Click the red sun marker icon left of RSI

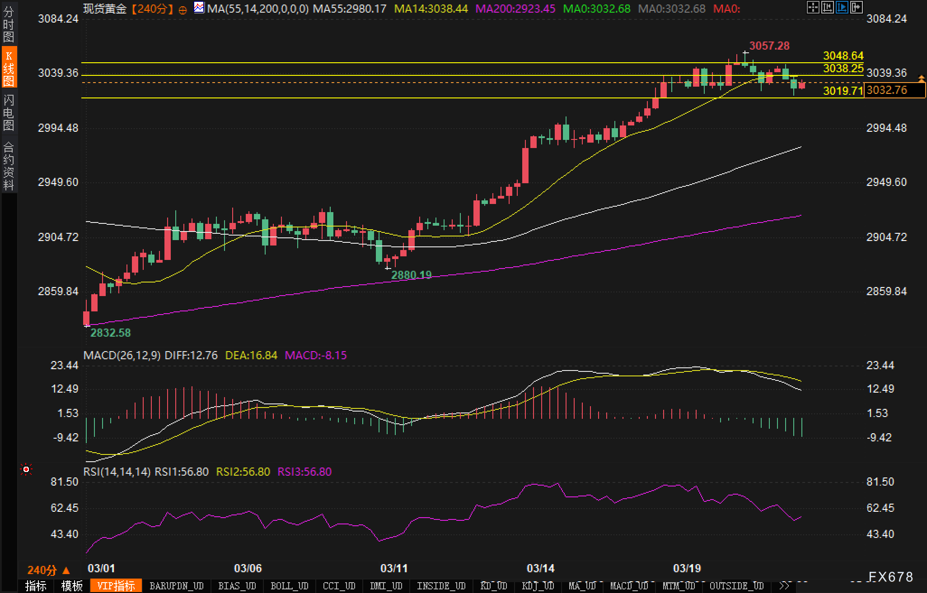pyautogui.click(x=26, y=470)
